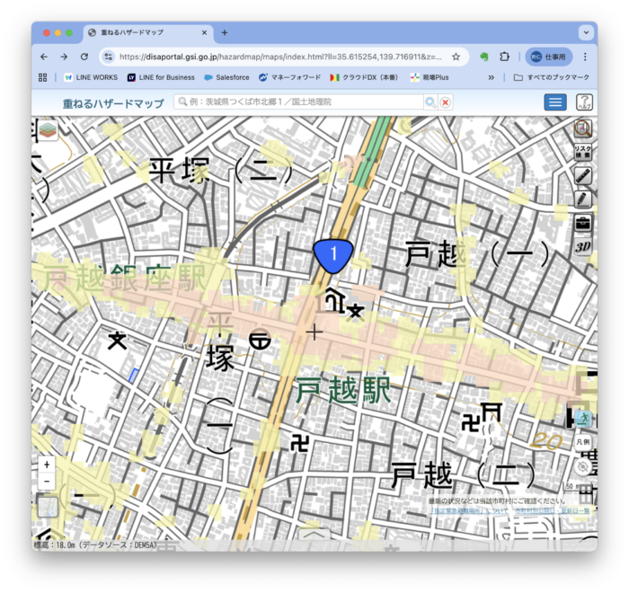629x593 pixels.
Task: Expand the bottom panel chevron
Action: (x=314, y=533)
